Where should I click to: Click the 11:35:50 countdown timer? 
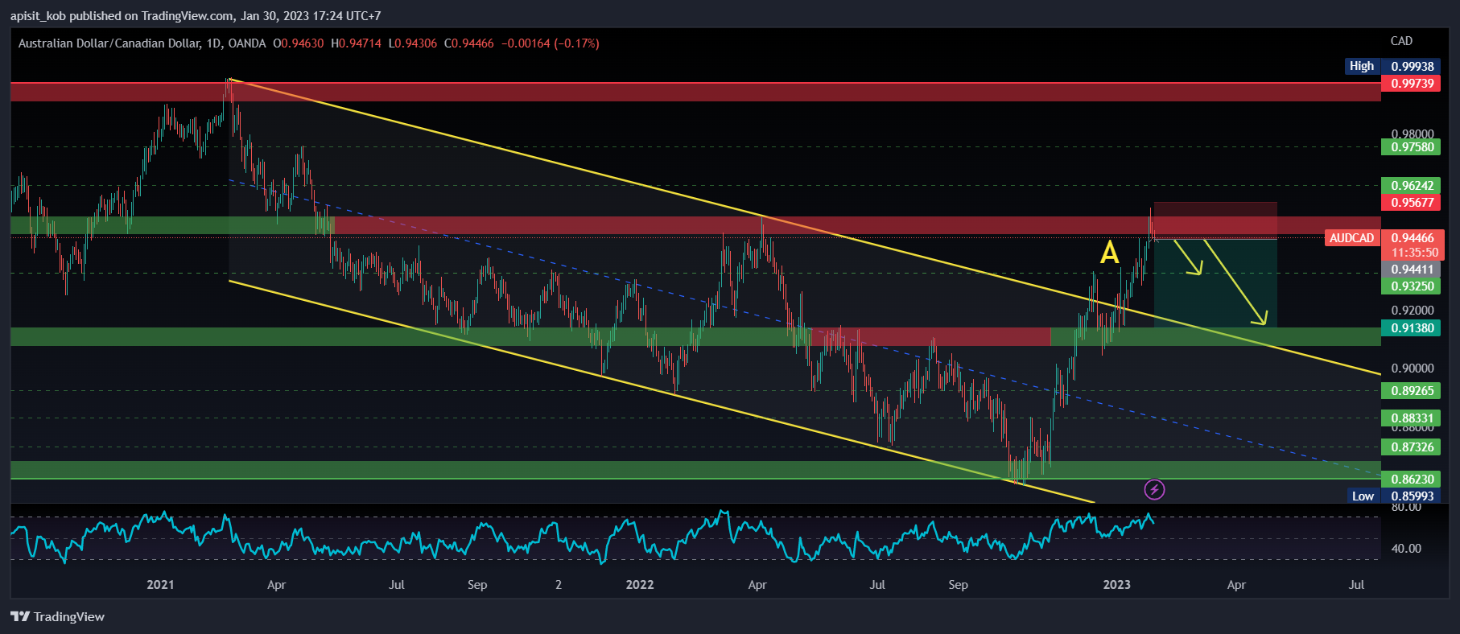pos(1414,252)
